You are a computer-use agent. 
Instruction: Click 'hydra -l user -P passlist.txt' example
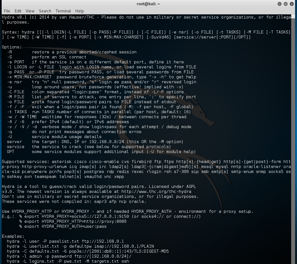[65, 242]
